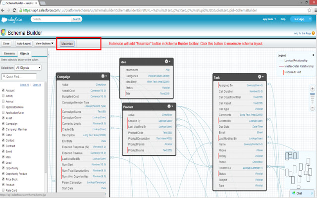The height and width of the screenshot is (198, 317).
Task: Uncheck the Contract object checkbox
Action: pos(3,146)
